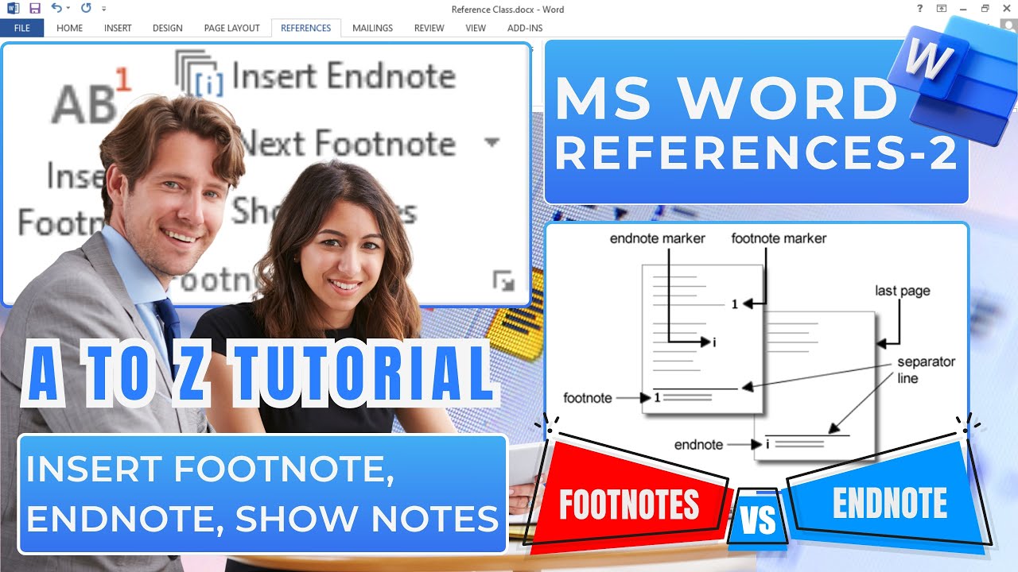Expand the Next Footnote dropdown arrow
The width and height of the screenshot is (1018, 572).
[x=492, y=143]
